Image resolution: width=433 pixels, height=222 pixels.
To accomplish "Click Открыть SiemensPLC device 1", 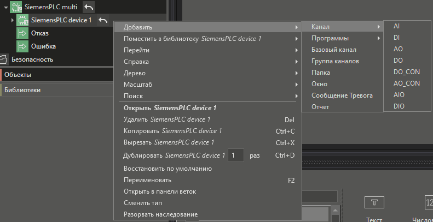I will [207, 108].
